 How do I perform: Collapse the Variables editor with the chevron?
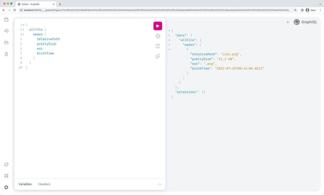tap(160, 184)
